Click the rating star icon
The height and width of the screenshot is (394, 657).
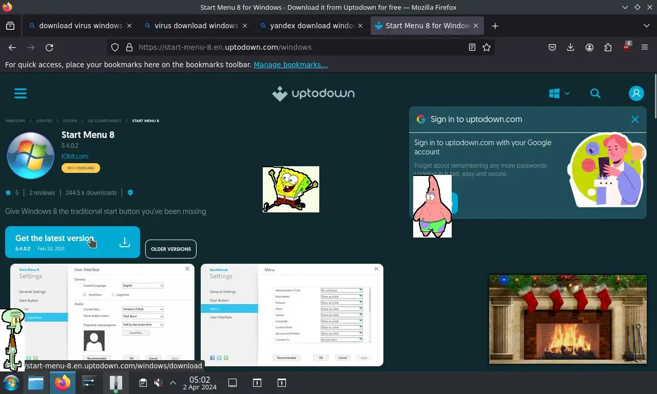click(8, 193)
